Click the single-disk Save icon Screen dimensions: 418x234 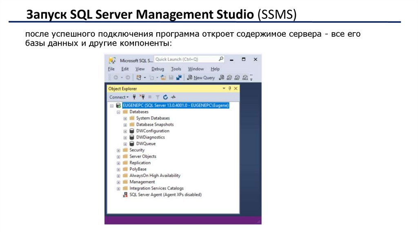171,77
